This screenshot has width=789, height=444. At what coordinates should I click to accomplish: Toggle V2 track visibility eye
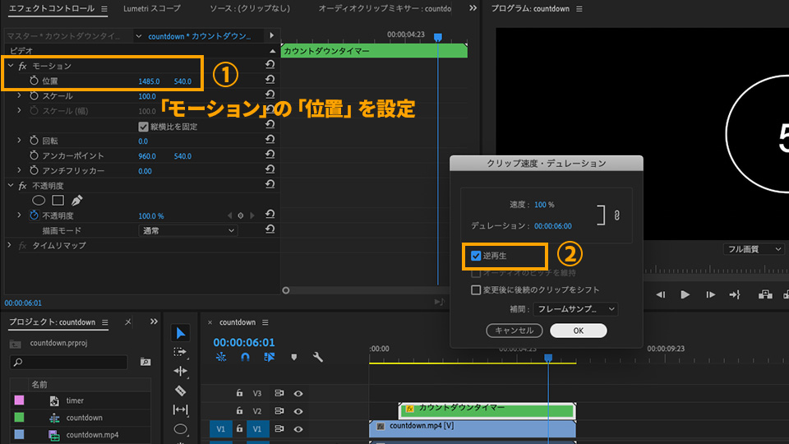[x=298, y=411]
